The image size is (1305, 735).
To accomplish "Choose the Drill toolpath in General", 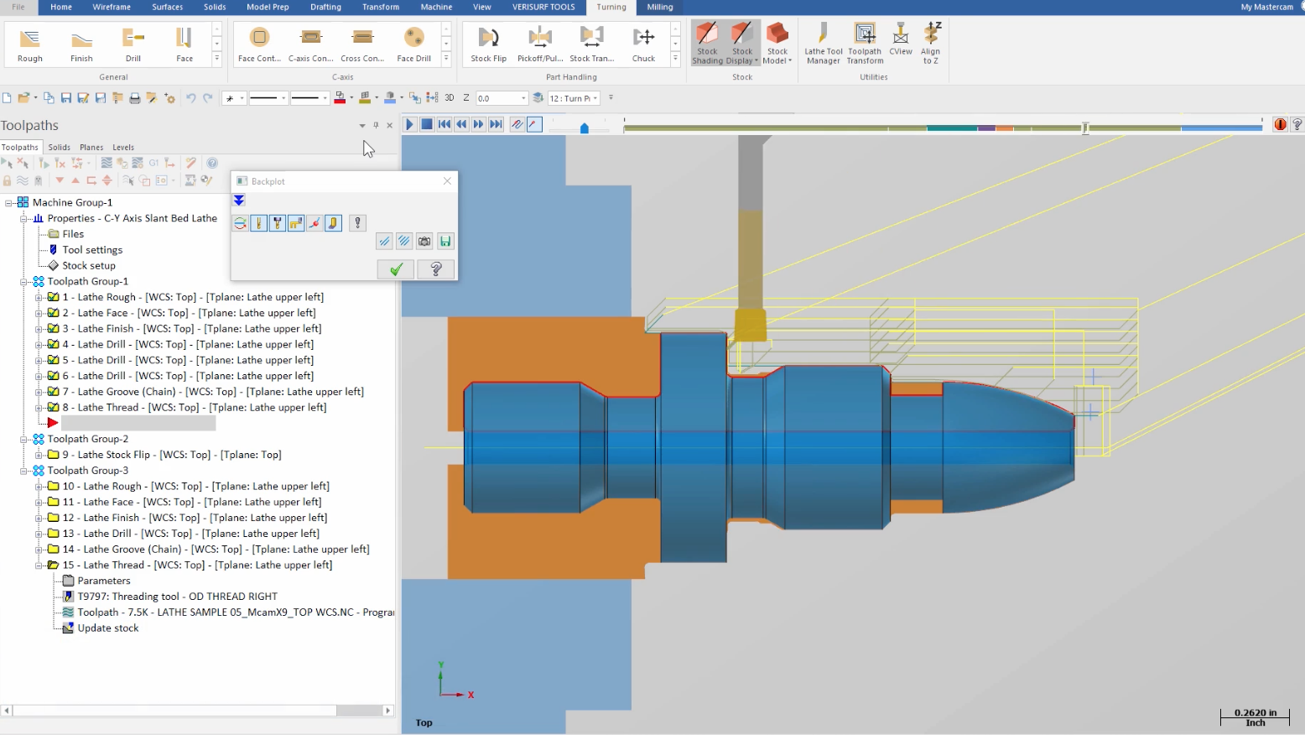I will pyautogui.click(x=133, y=44).
